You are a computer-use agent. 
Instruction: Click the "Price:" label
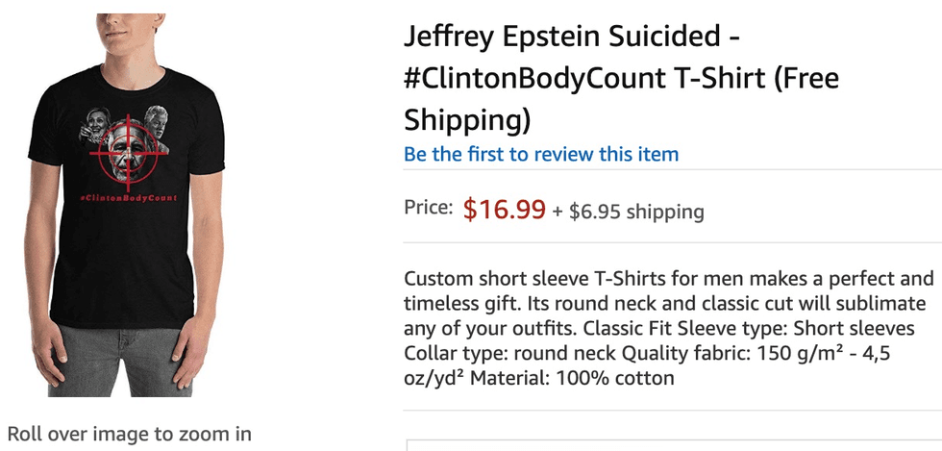[x=428, y=208]
